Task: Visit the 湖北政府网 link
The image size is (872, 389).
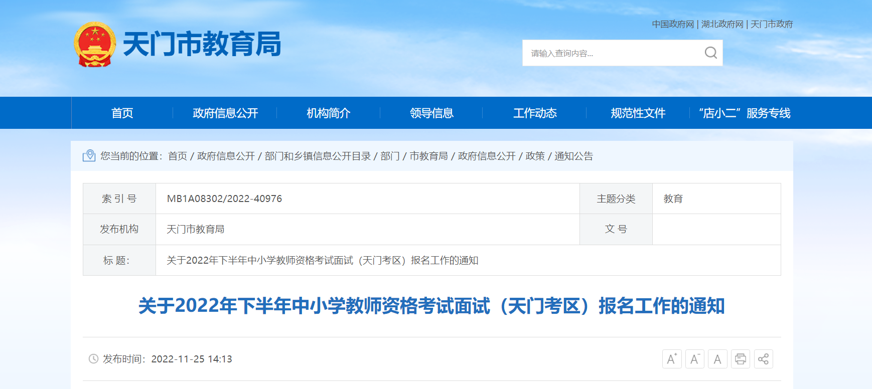Action: click(722, 24)
